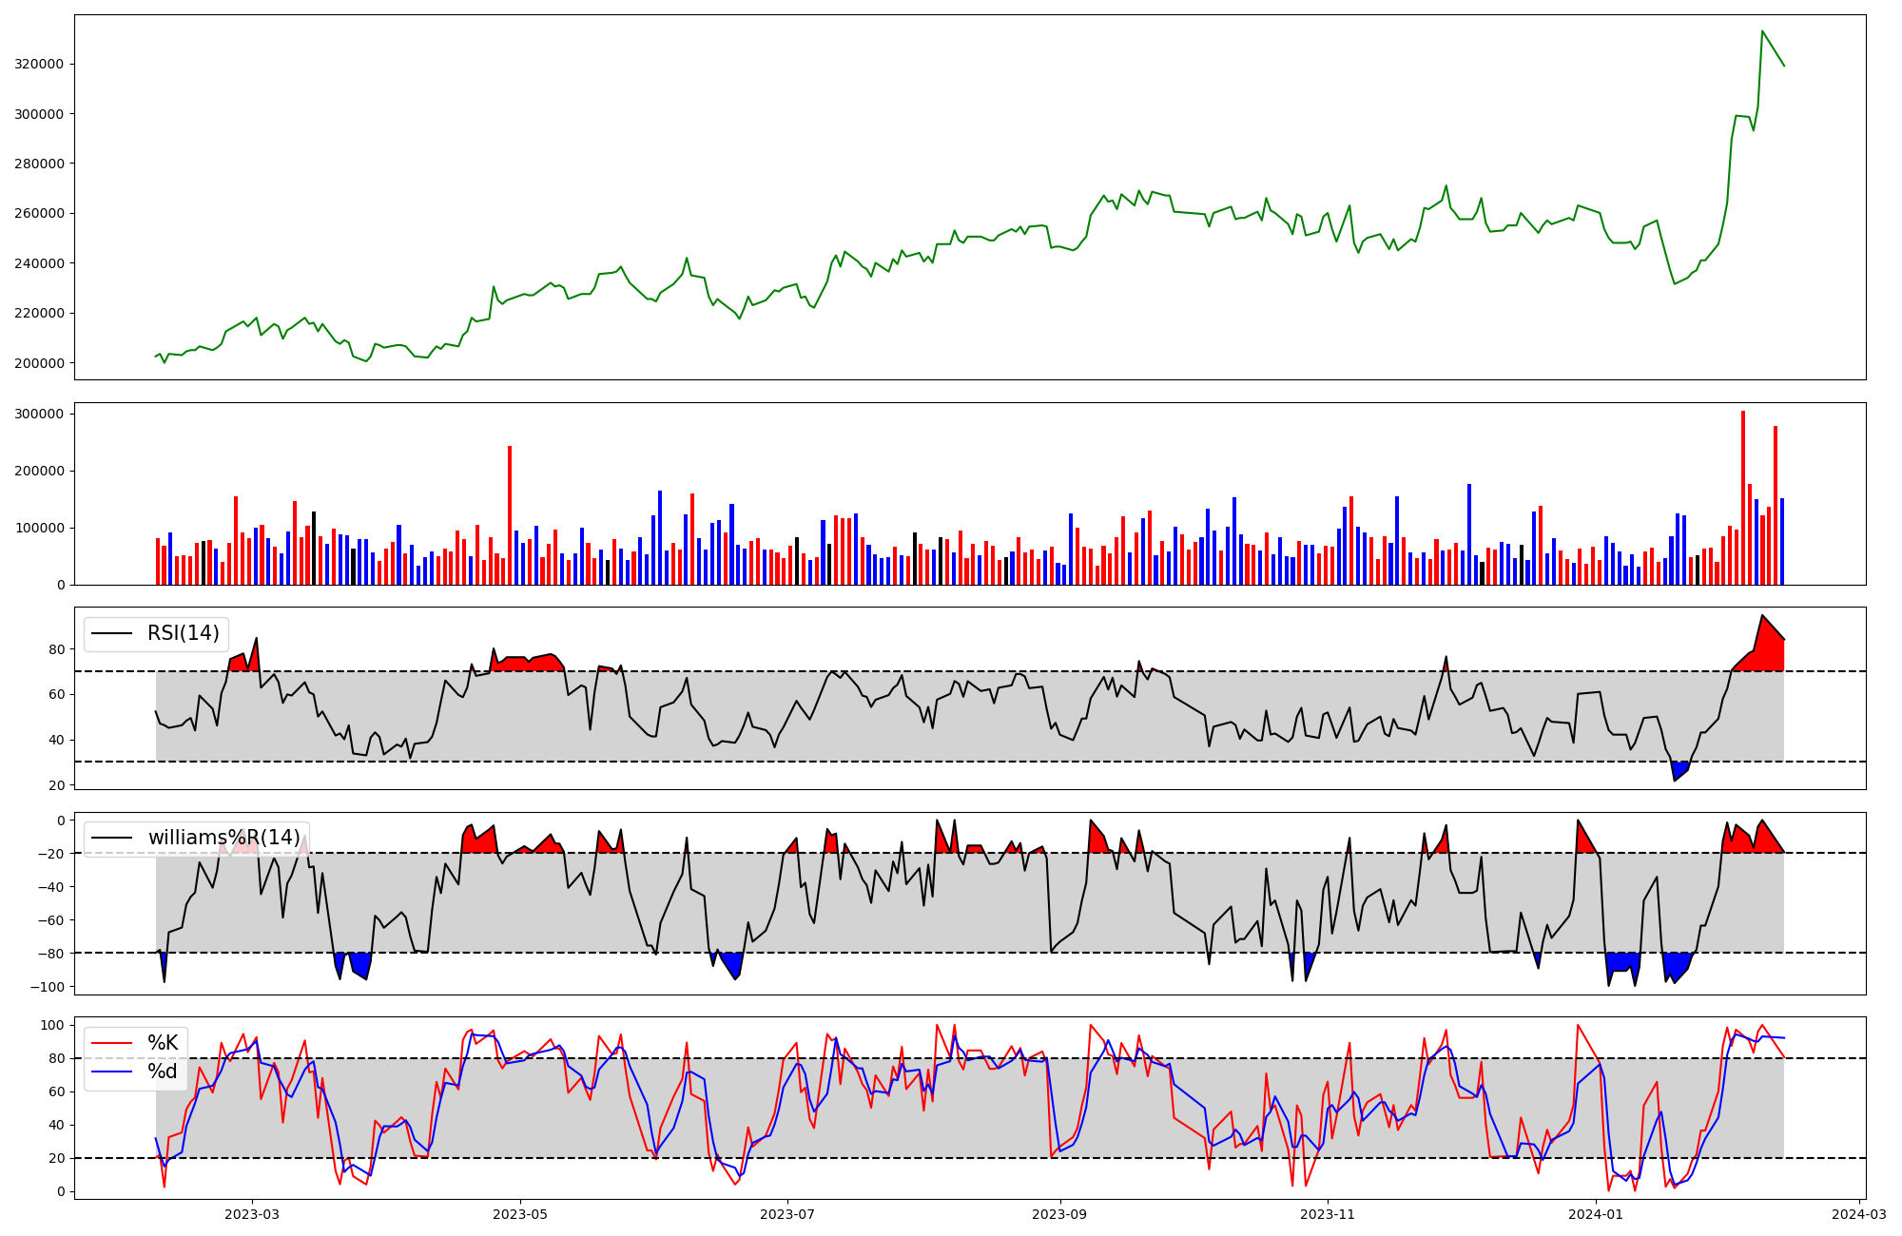The width and height of the screenshot is (1902, 1236).
Task: Click the 2023-05 x-axis date label
Action: [520, 1214]
